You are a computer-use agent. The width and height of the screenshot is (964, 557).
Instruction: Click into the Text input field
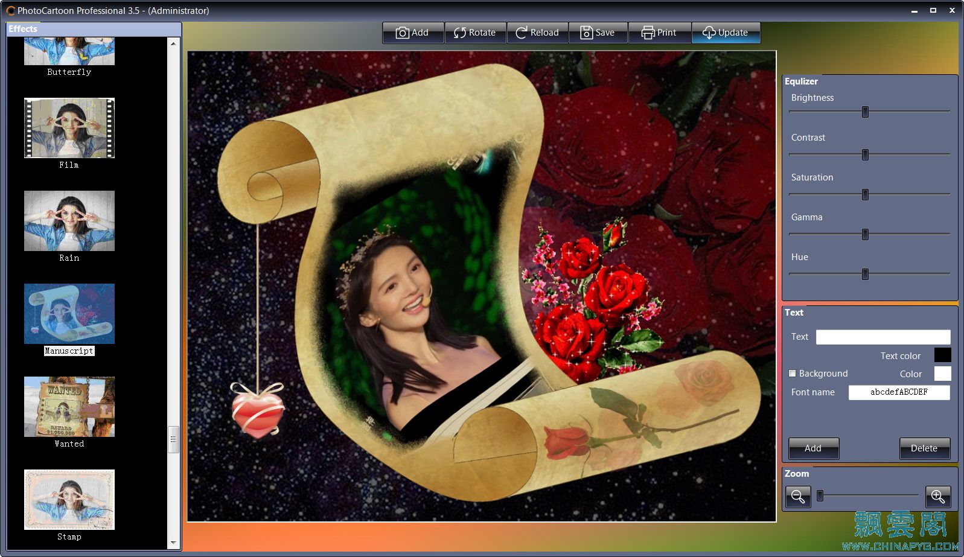[x=883, y=337]
